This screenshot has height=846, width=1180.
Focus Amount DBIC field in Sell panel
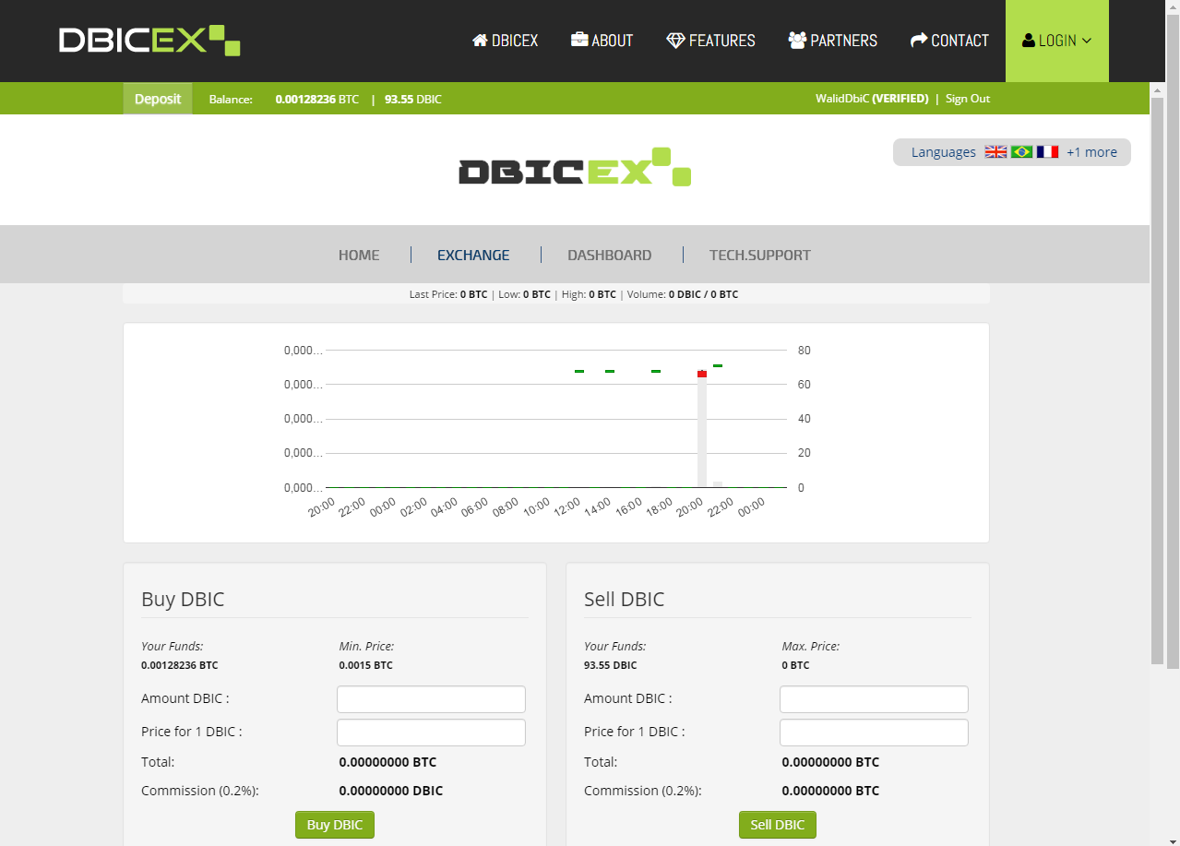874,699
